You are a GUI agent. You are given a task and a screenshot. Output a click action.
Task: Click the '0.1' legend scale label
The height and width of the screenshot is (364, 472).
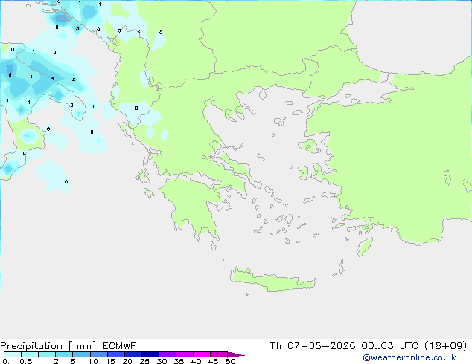tap(8, 361)
